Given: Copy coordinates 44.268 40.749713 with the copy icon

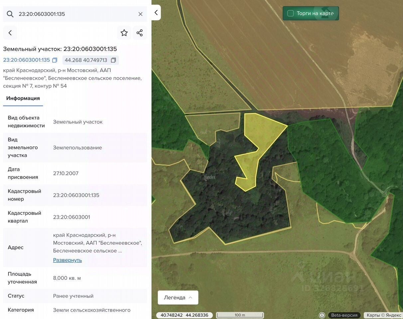Looking at the screenshot, I should click(113, 60).
